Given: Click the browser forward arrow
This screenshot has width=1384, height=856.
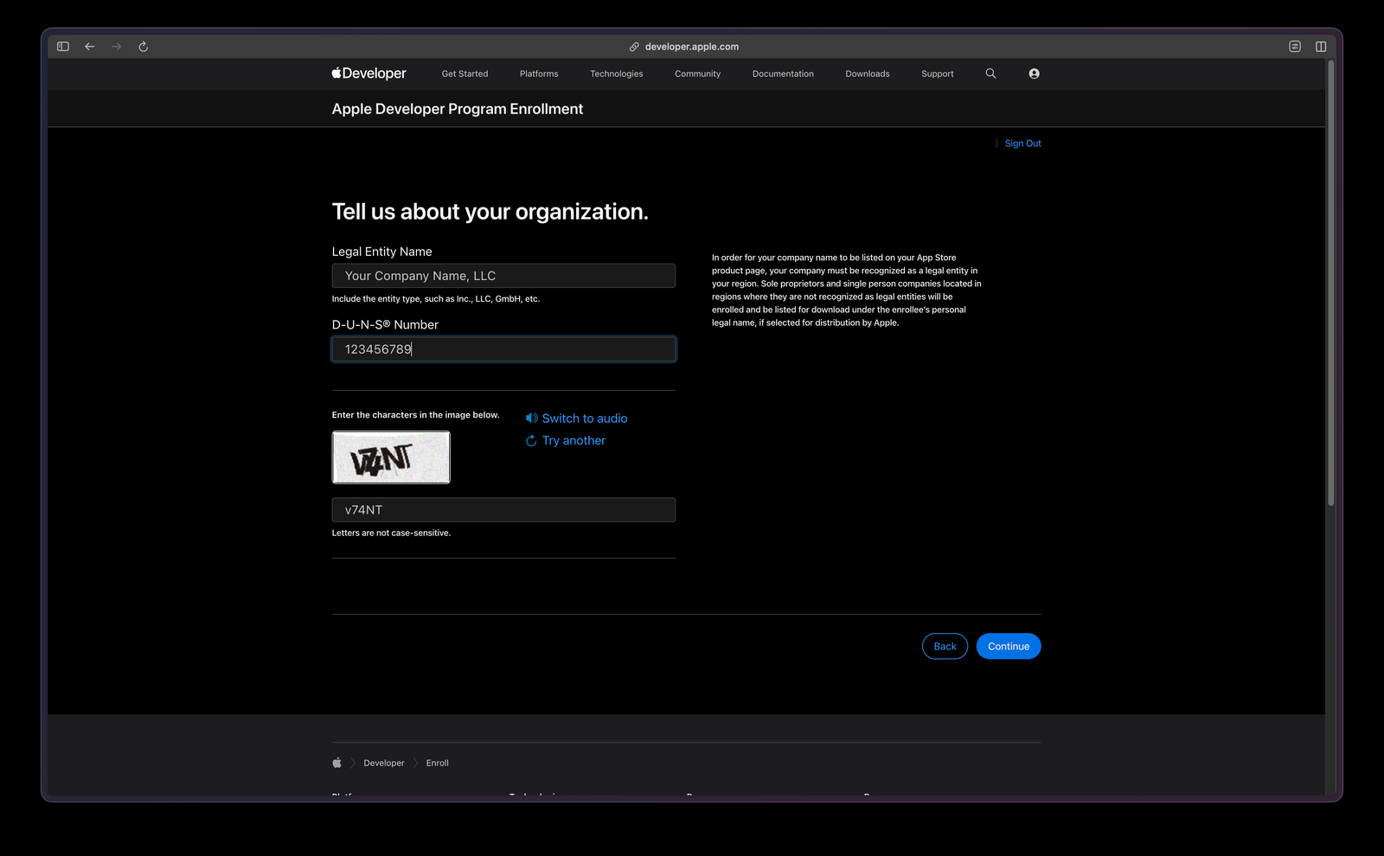Looking at the screenshot, I should coord(117,47).
